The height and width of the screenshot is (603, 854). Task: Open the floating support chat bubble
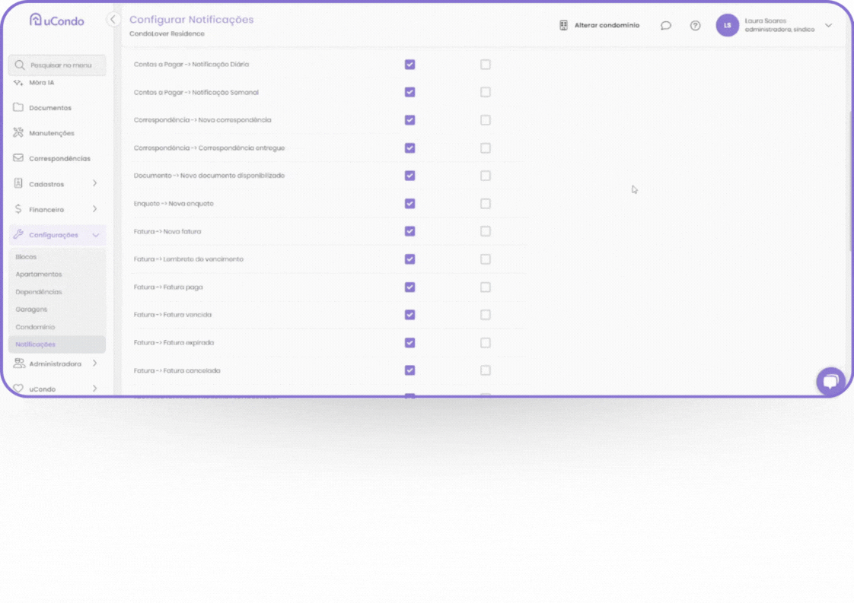click(x=830, y=381)
